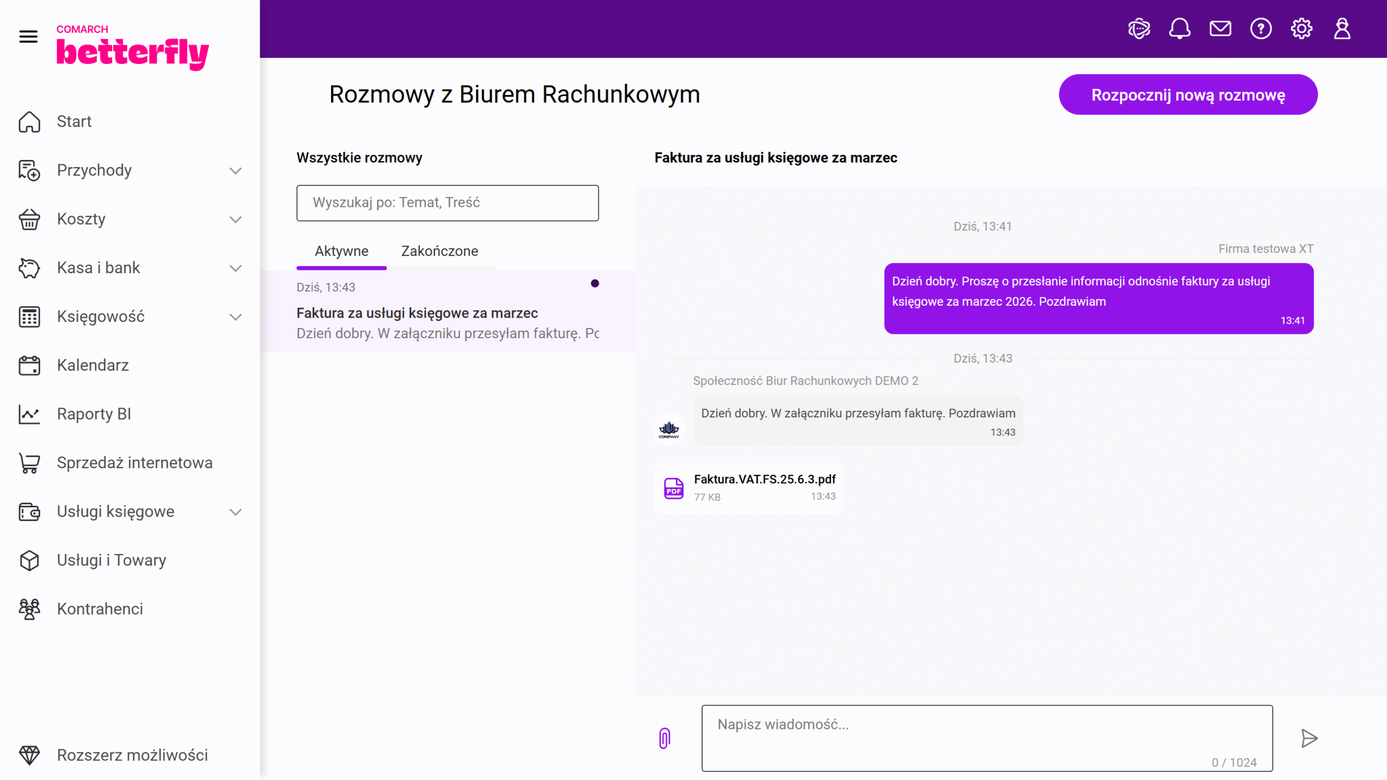Image resolution: width=1387 pixels, height=780 pixels.
Task: Click the conversation search field
Action: pyautogui.click(x=448, y=203)
